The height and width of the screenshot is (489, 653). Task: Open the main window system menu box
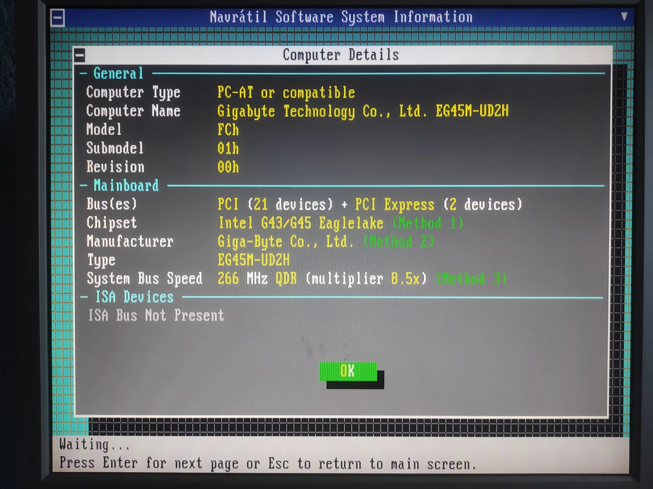point(57,17)
